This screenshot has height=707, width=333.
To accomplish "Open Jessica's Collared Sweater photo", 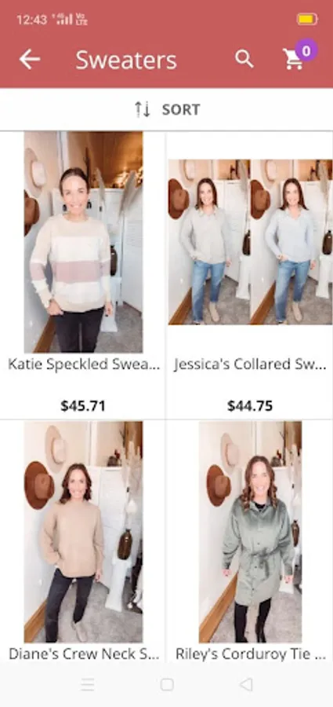I will [x=250, y=242].
